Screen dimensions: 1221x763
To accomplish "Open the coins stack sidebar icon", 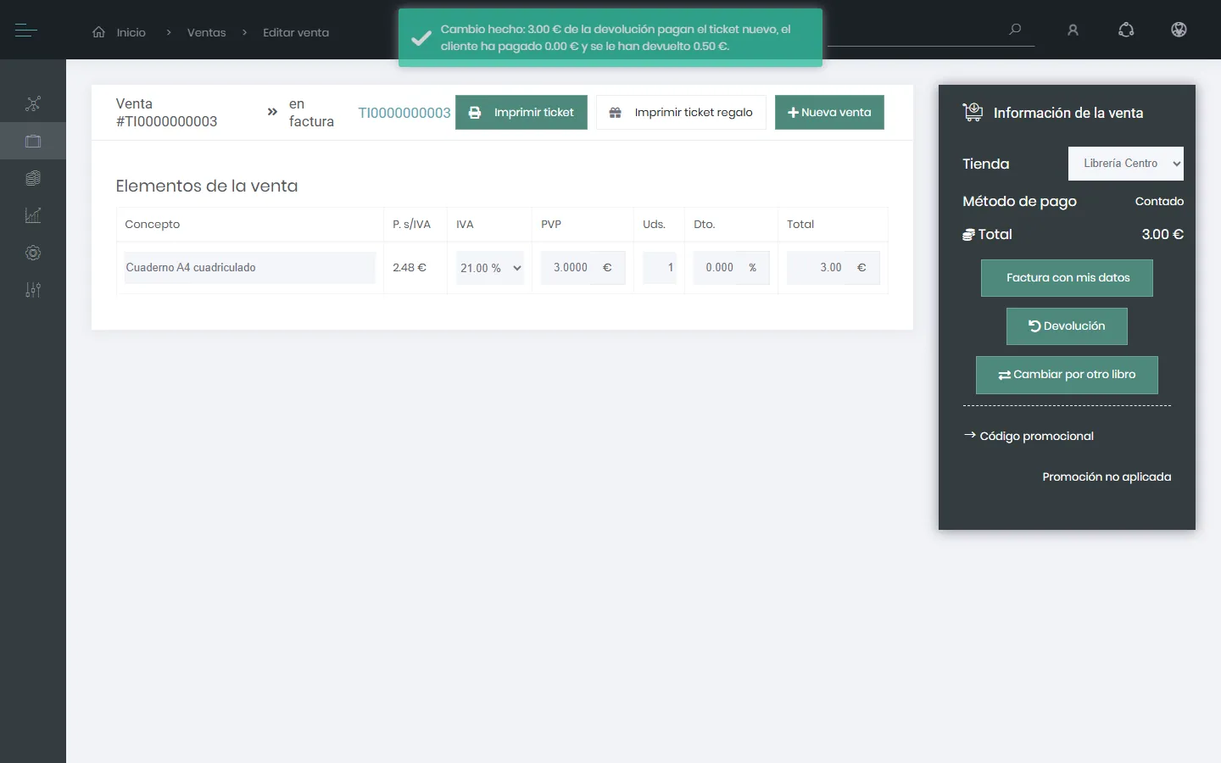I will tap(33, 178).
